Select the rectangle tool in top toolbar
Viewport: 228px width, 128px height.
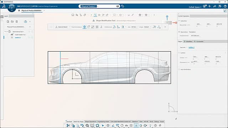99,15
